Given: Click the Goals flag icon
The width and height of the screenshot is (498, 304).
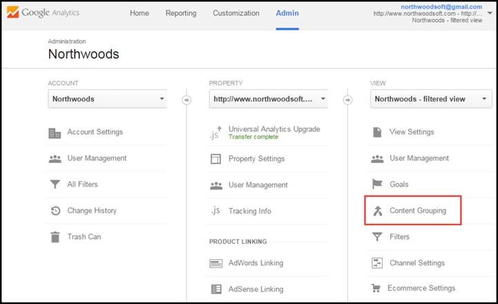Looking at the screenshot, I should point(377,184).
